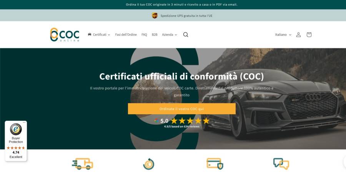The image size is (346, 173).
Task: Click the chat bubbles support icon
Action: 281,164
